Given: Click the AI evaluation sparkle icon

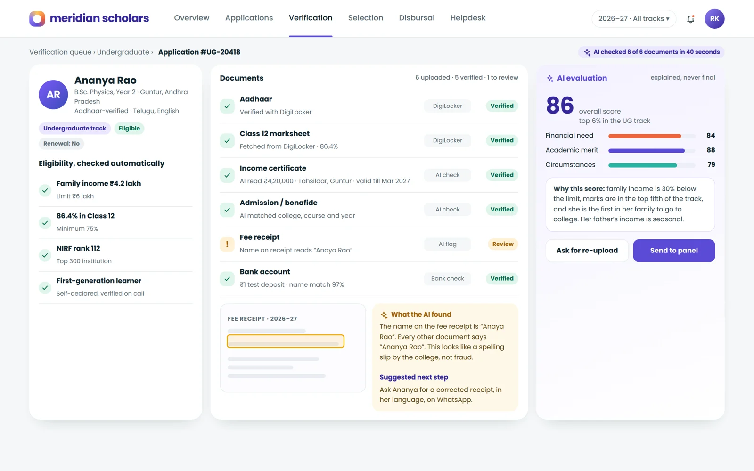Looking at the screenshot, I should 550,78.
